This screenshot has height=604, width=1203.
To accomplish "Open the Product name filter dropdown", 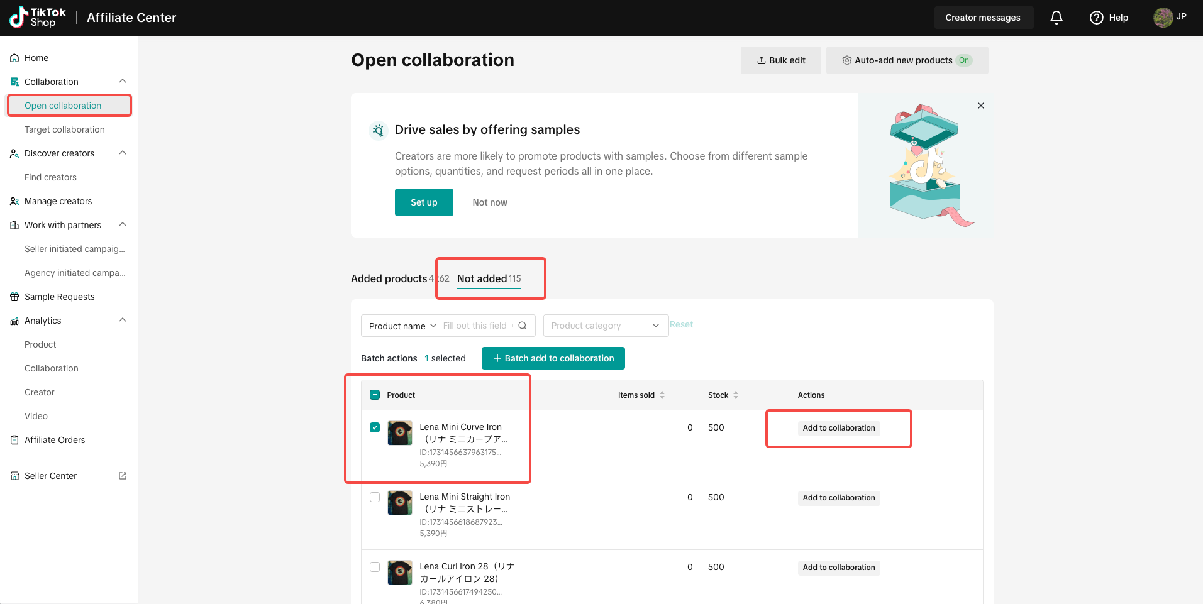I will point(402,326).
